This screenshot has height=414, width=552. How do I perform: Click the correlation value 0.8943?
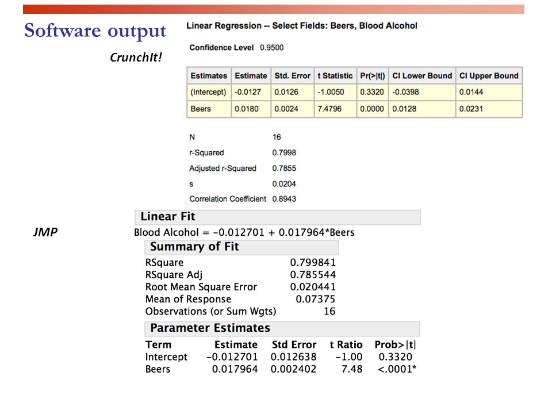point(284,199)
